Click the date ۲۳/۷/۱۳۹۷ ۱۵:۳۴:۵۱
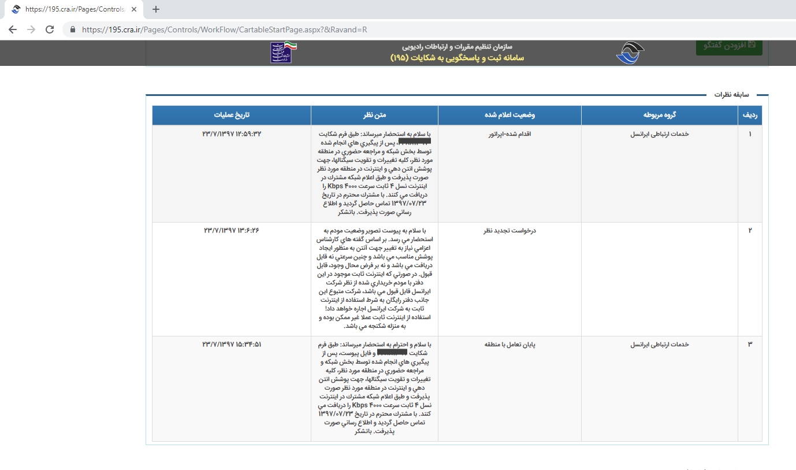The image size is (796, 470). (232, 345)
